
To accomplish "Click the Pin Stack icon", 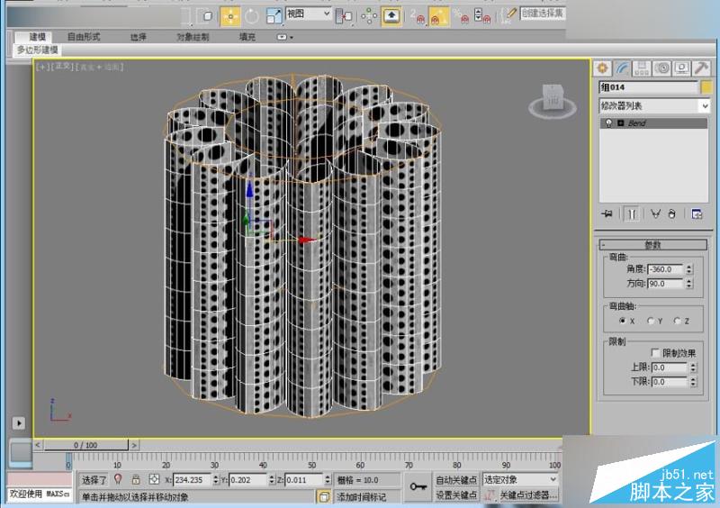I will tap(607, 213).
